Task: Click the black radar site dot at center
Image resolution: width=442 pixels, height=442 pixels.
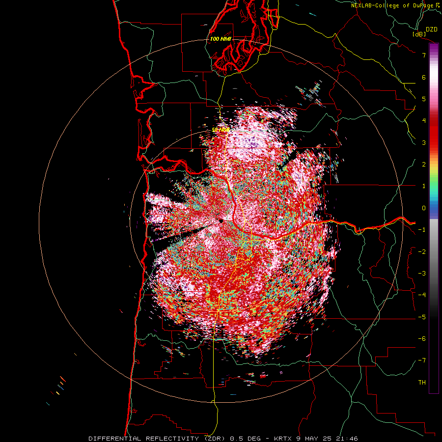Action: pyautogui.click(x=221, y=221)
